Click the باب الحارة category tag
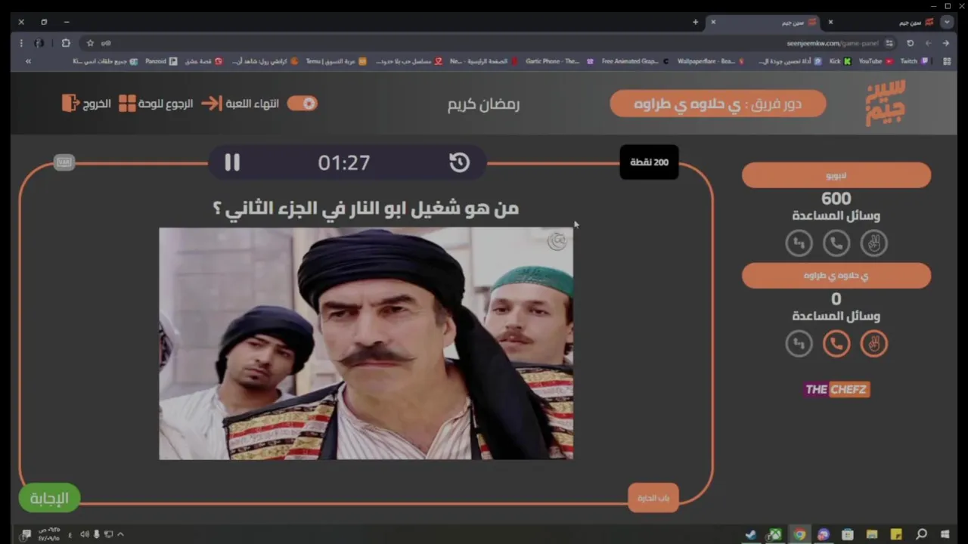Image resolution: width=968 pixels, height=544 pixels. click(653, 498)
